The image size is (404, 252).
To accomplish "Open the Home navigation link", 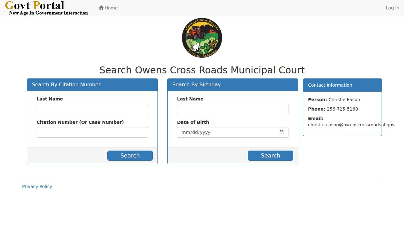I will (108, 8).
